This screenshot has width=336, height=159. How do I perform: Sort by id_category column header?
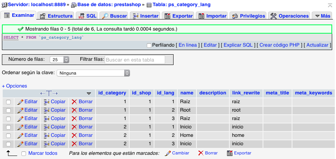pos(112,93)
